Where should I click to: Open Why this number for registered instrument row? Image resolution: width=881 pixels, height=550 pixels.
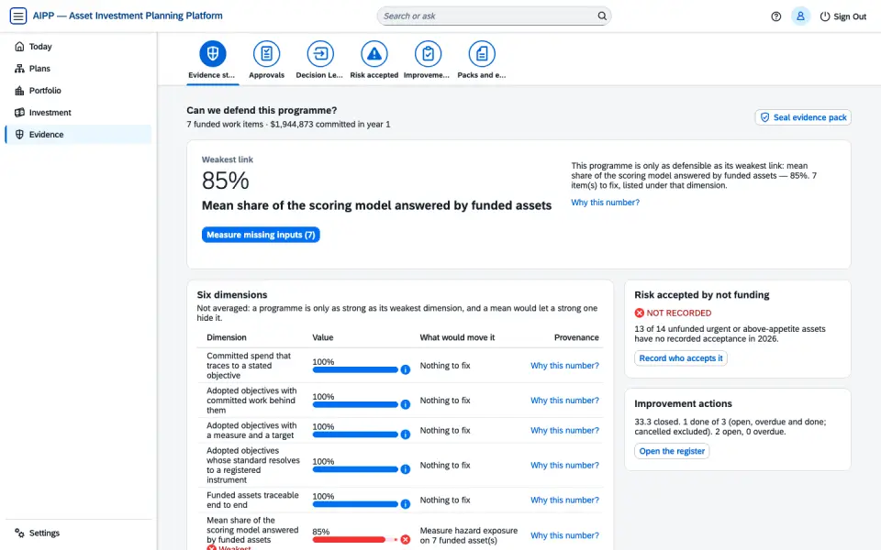pyautogui.click(x=564, y=466)
